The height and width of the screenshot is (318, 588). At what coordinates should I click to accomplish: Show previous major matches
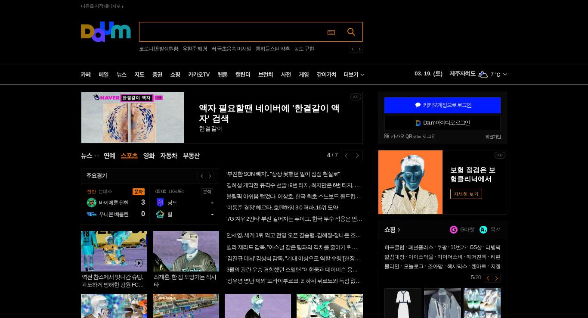tap(202, 176)
